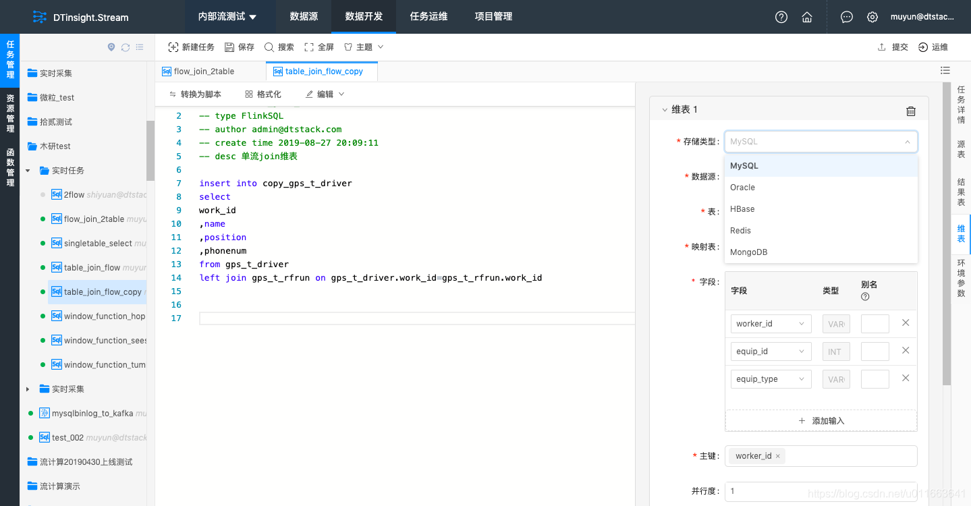Image resolution: width=971 pixels, height=506 pixels.
Task: Select HBase in storage type list
Action: click(821, 209)
